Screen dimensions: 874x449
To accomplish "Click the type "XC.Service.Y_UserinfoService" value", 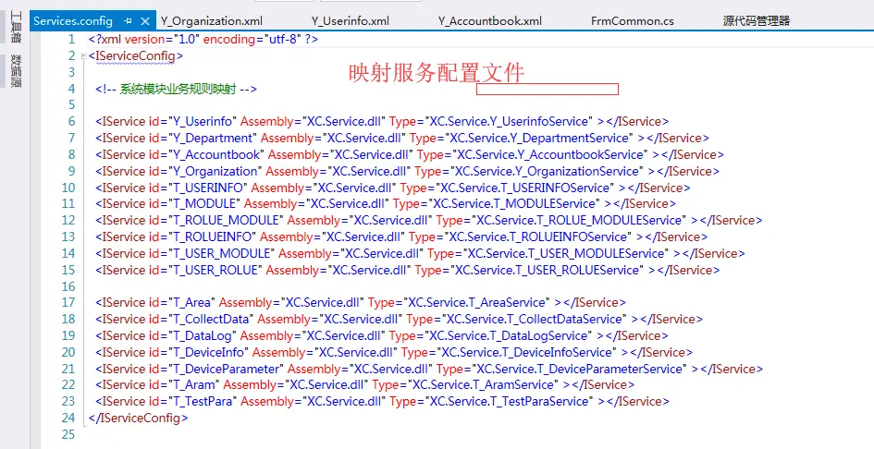I will click(x=510, y=121).
